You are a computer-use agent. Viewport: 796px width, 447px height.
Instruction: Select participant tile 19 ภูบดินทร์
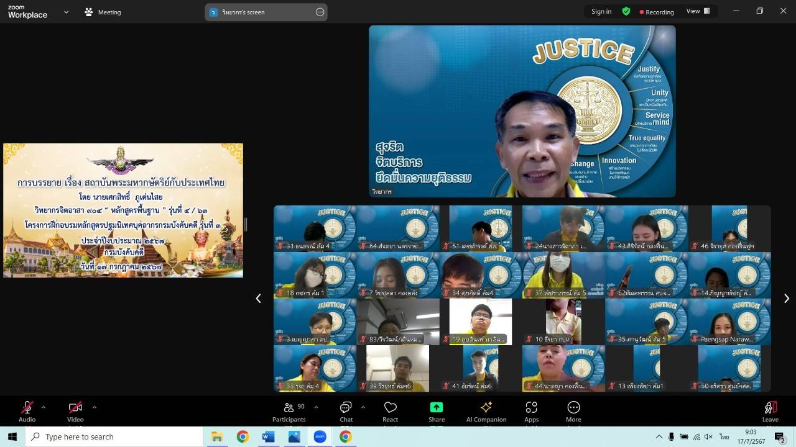tap(481, 322)
